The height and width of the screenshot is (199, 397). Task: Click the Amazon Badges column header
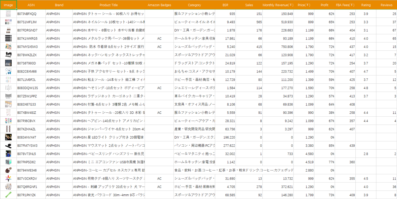(159, 5)
